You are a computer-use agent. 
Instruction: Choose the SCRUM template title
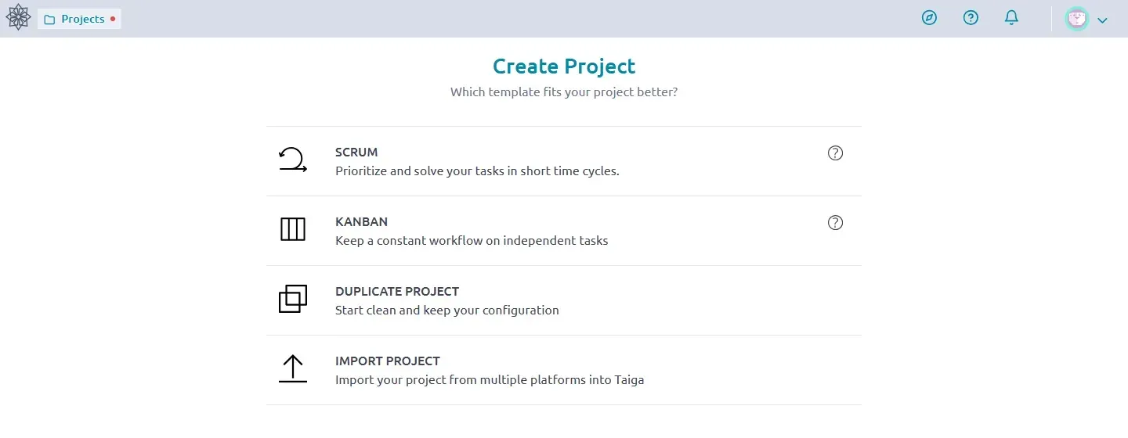pyautogui.click(x=356, y=153)
